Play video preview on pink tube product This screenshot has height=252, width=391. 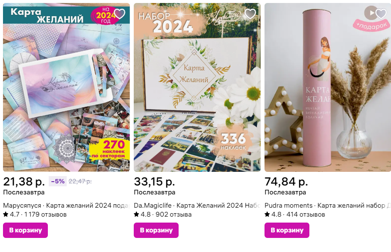click(371, 13)
